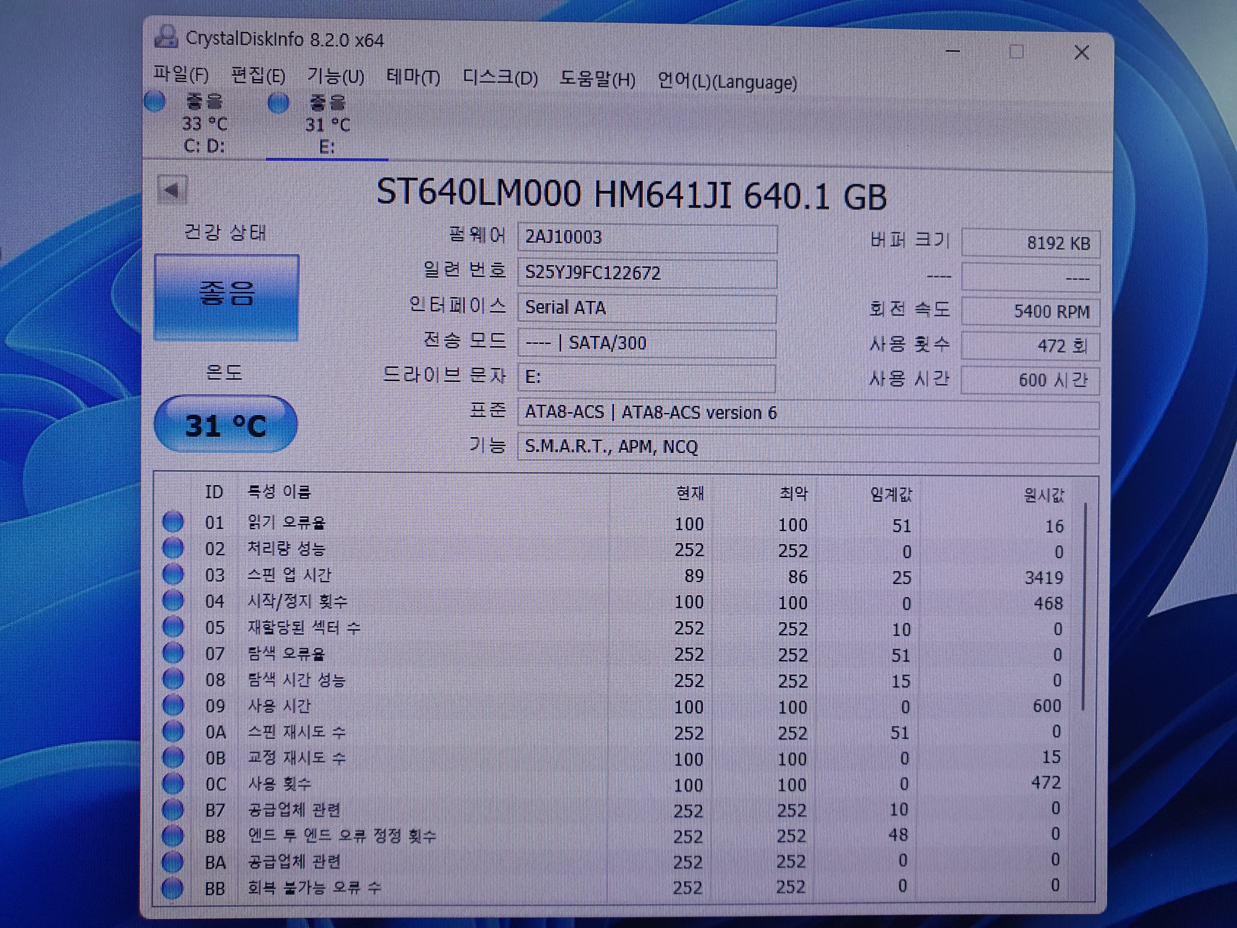Select attribute name 읽기 오류율
This screenshot has height=928, width=1237.
286,522
